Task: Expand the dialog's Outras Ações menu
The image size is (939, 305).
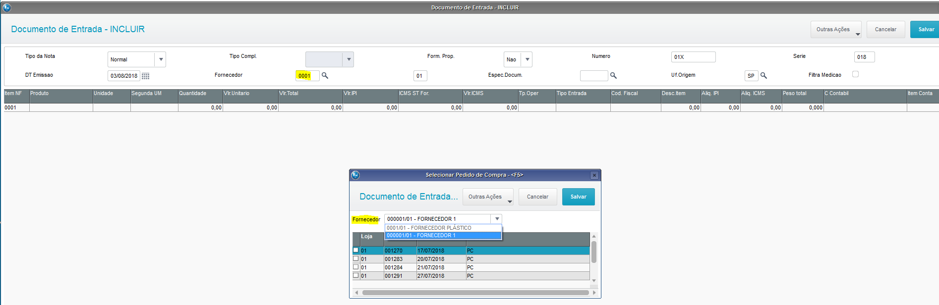Action: [x=488, y=197]
